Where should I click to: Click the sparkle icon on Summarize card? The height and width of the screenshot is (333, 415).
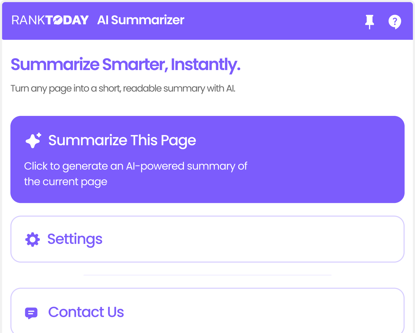33,140
